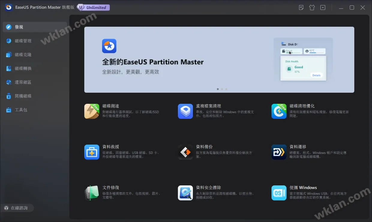The width and height of the screenshot is (372, 222).
Task: Launch the 重複檔案清理 duplicate cleaner icon
Action: (x=185, y=111)
